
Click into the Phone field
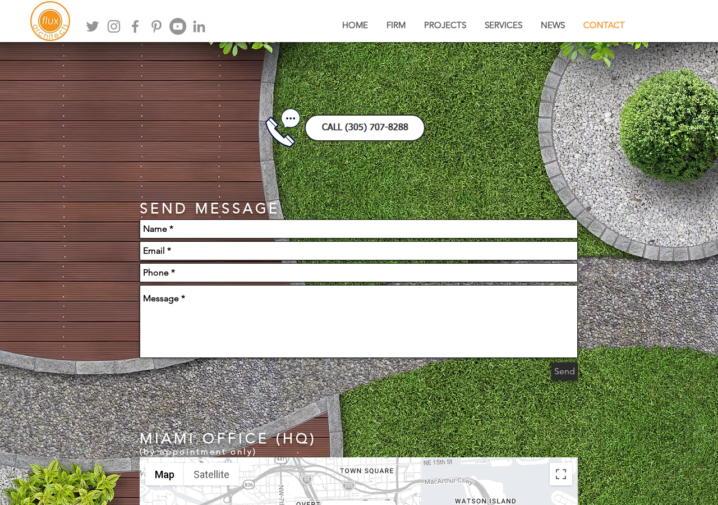358,273
